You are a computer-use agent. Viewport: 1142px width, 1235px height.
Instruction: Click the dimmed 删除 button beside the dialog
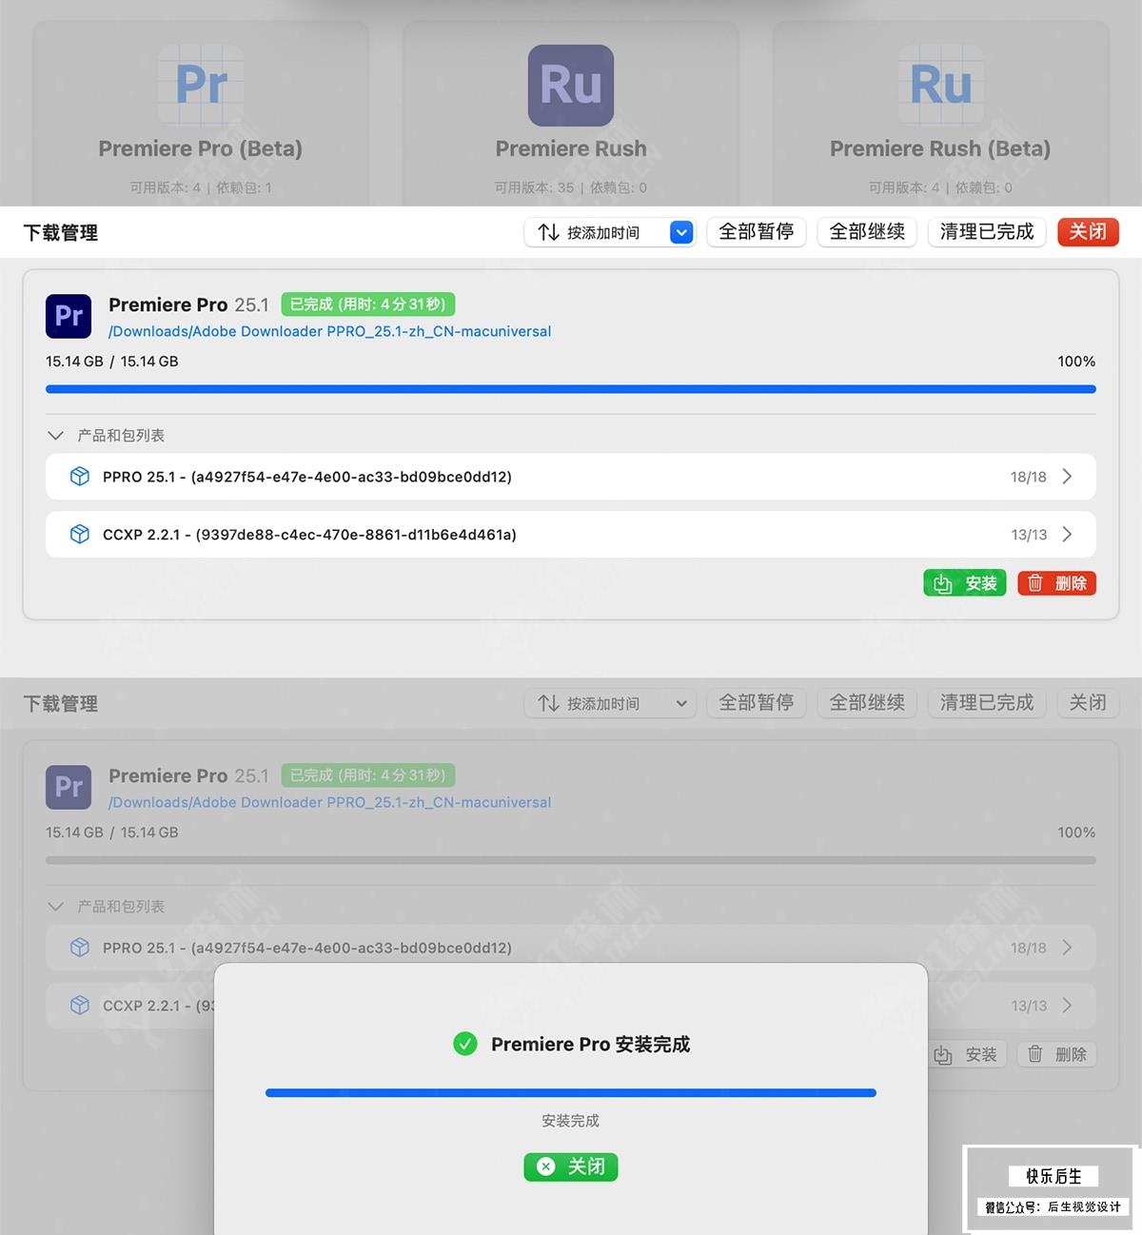point(1056,1054)
